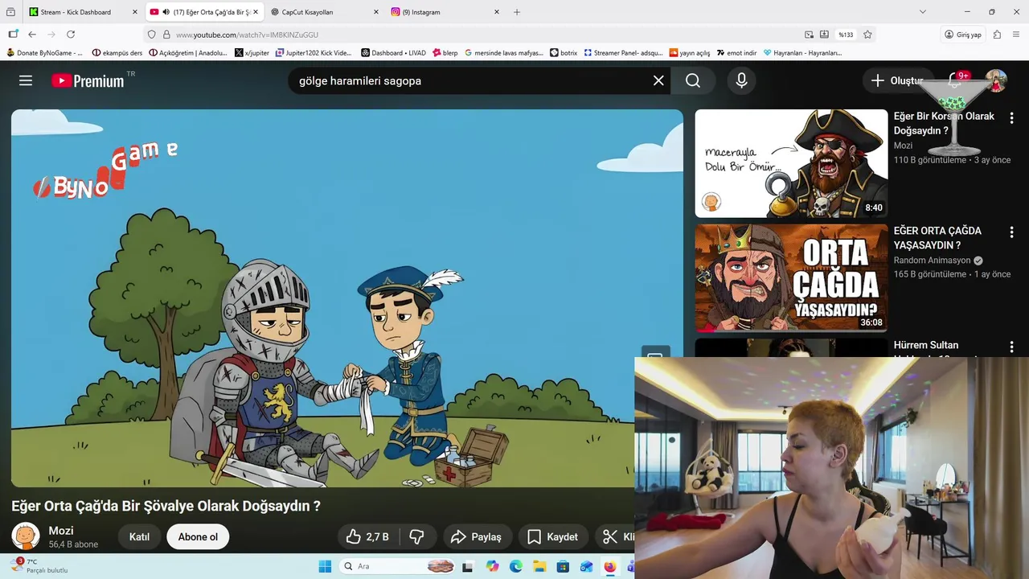Viewport: 1029px width, 579px height.
Task: Open Donate ByNoGame bookmark
Action: [x=45, y=53]
